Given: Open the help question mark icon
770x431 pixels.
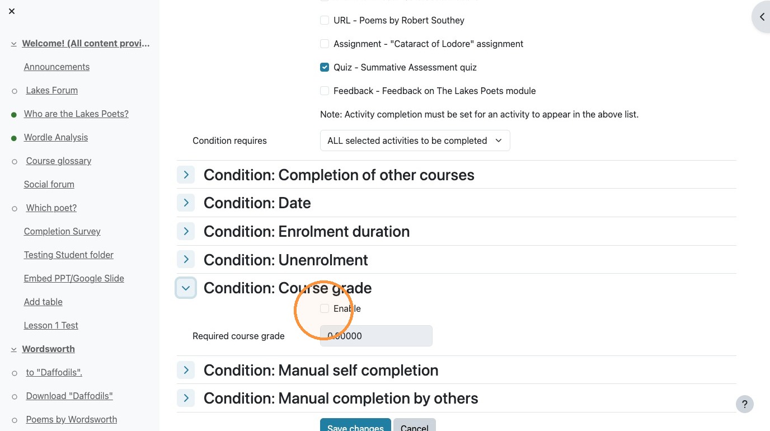Looking at the screenshot, I should click(744, 404).
